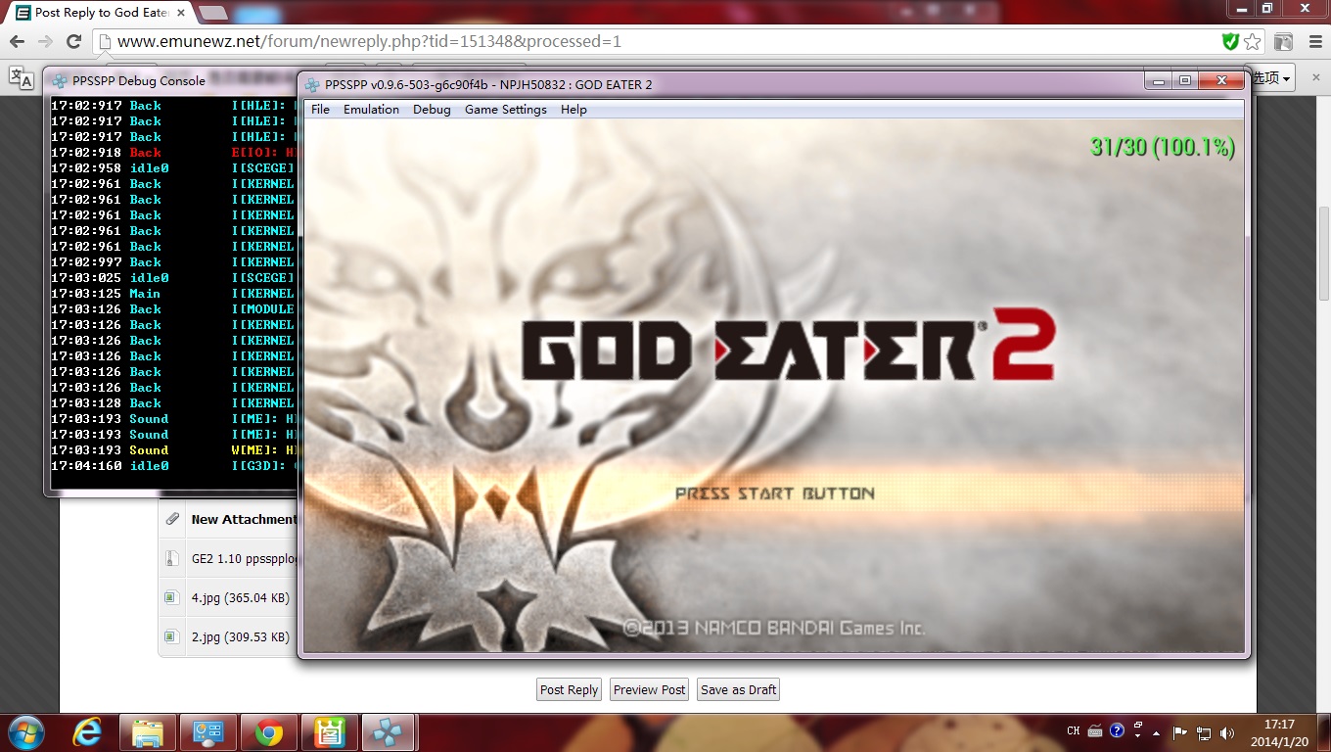Image resolution: width=1331 pixels, height=752 pixels.
Task: Click the GE2 1.10 ppsspplog attachment file icon
Action: (x=171, y=559)
